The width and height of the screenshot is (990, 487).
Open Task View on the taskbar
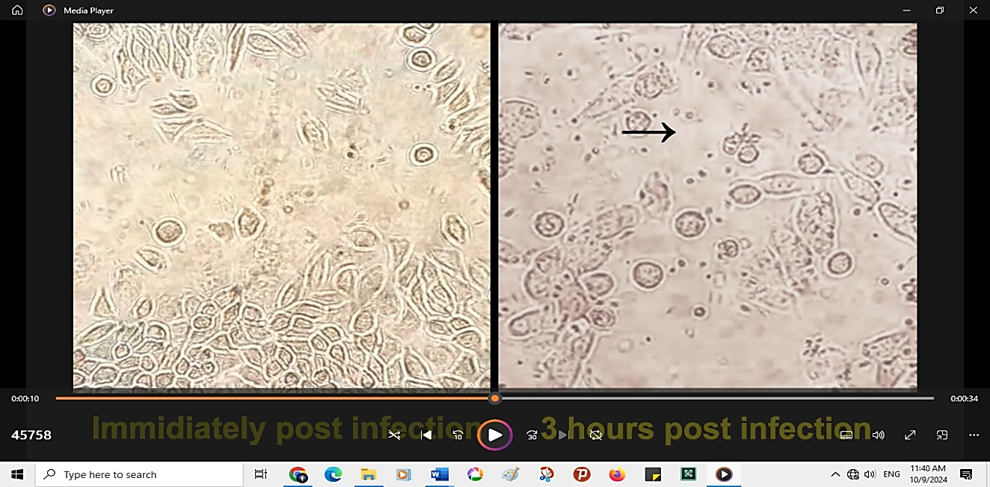tap(261, 474)
